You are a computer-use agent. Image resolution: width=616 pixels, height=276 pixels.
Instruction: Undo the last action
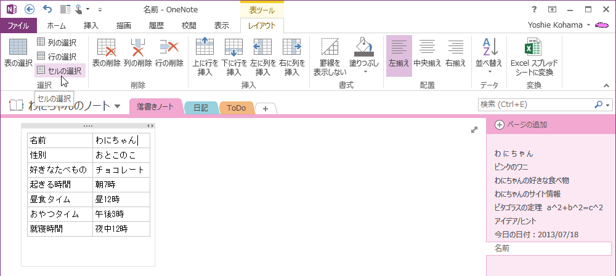[x=47, y=9]
